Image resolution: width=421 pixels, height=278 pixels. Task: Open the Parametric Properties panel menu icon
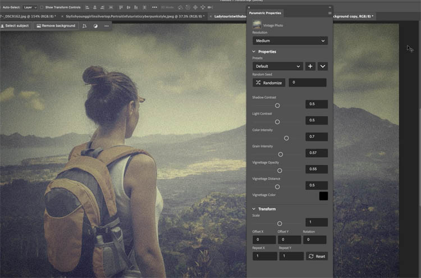tap(330, 13)
